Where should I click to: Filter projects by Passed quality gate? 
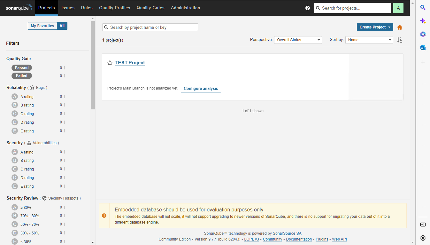point(21,67)
